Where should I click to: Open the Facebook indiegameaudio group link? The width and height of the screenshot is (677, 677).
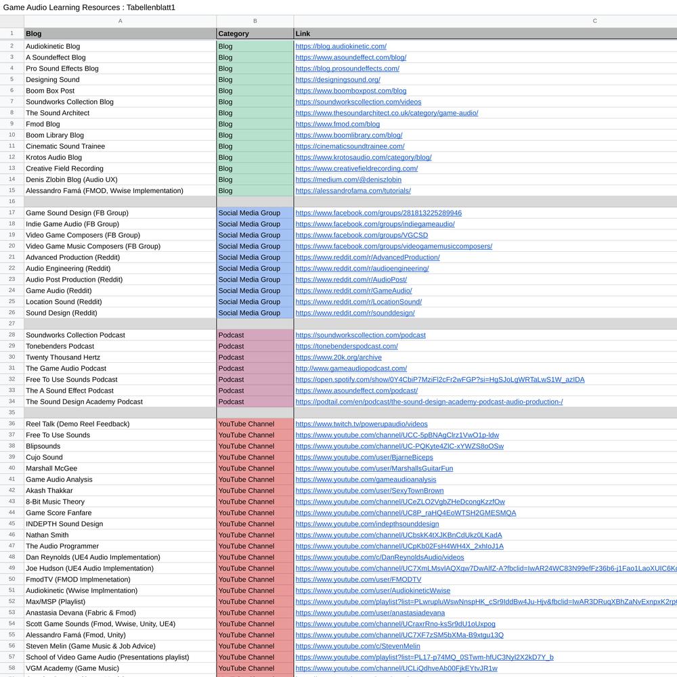[x=375, y=224]
